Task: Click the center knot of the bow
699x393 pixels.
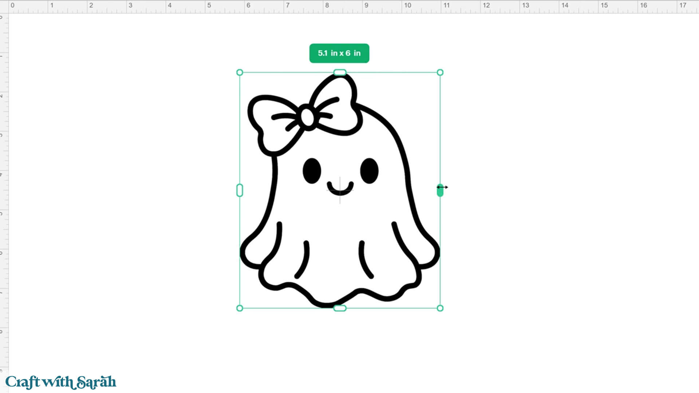Action: (x=308, y=117)
